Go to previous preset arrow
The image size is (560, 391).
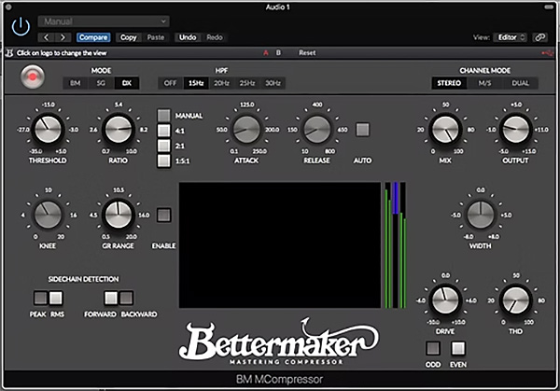[47, 37]
